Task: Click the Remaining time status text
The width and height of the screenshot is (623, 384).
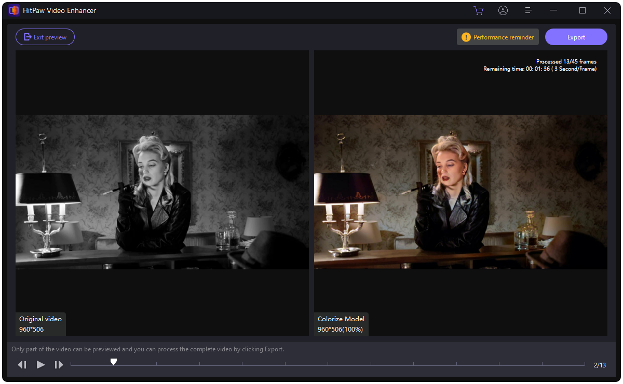Action: pyautogui.click(x=540, y=68)
